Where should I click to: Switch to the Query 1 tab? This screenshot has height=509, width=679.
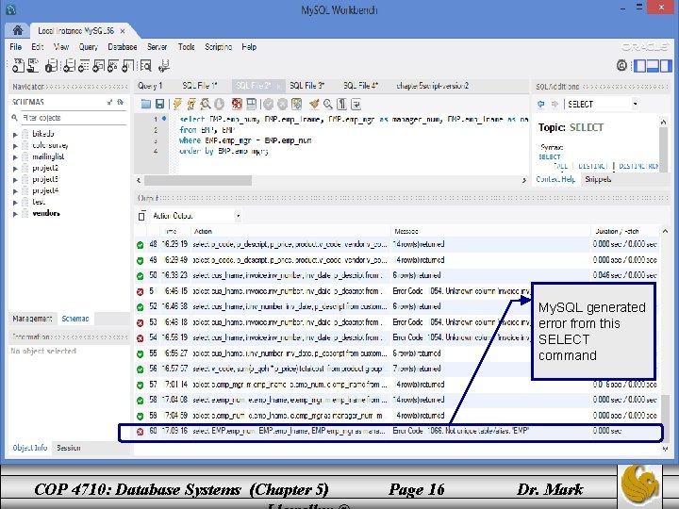click(150, 86)
